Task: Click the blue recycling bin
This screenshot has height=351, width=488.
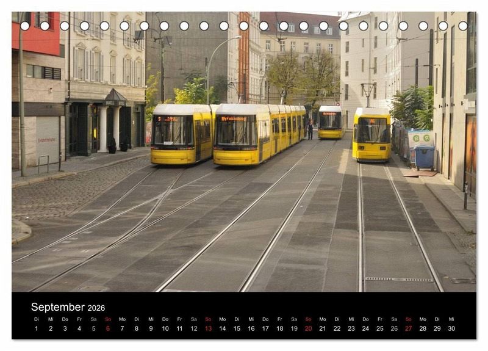Action: pos(425,157)
